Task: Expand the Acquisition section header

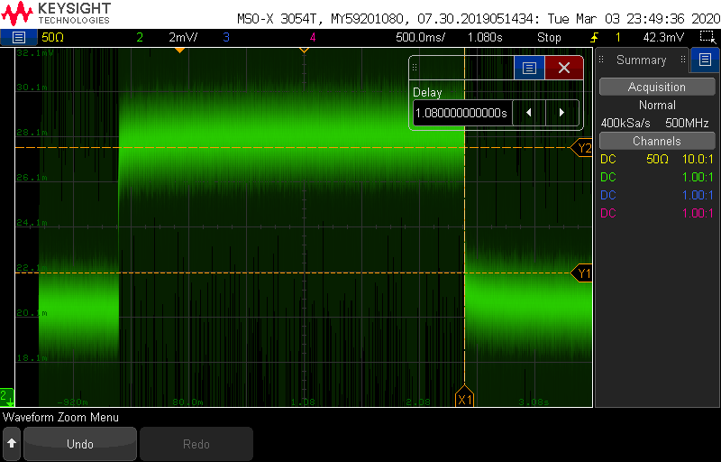Action: pos(656,87)
